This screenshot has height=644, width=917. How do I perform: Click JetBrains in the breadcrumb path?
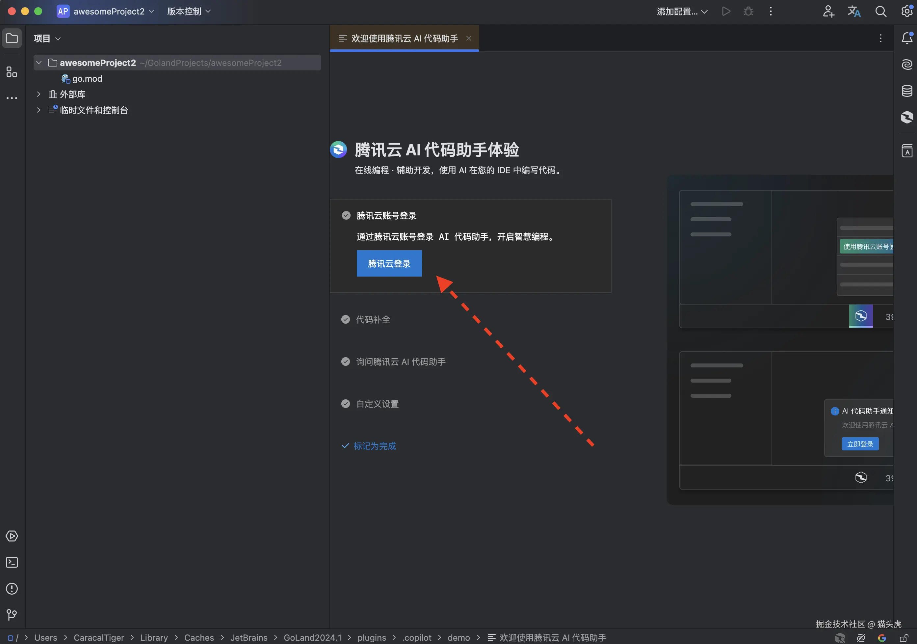coord(249,638)
